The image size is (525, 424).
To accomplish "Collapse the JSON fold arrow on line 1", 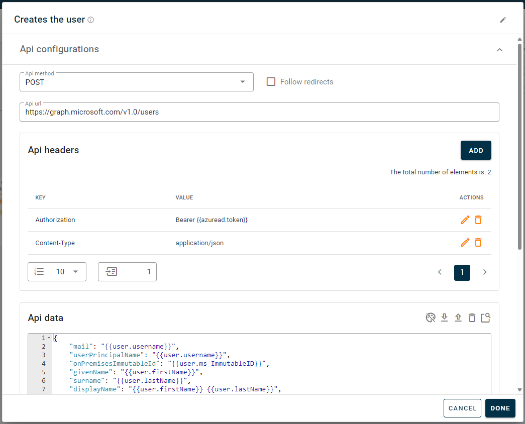I will (x=49, y=338).
